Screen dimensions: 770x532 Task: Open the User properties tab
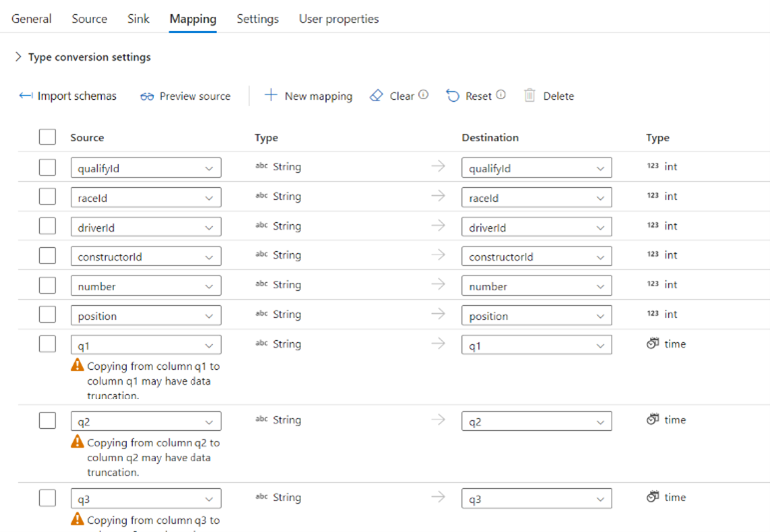(x=339, y=19)
